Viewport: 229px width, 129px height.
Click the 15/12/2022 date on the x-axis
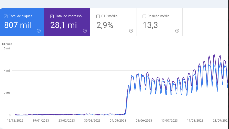15,120
